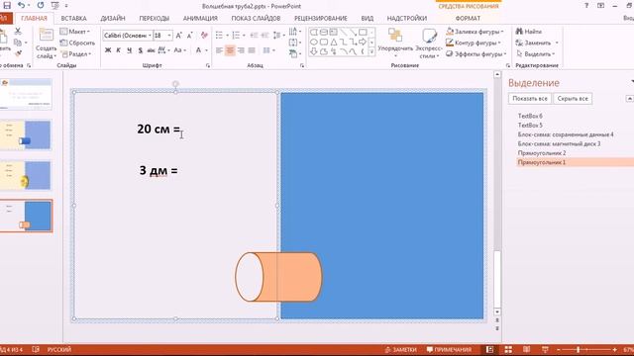Viewport: 634px width, 356px height.
Task: Click the Найти find button
Action: pyautogui.click(x=529, y=31)
